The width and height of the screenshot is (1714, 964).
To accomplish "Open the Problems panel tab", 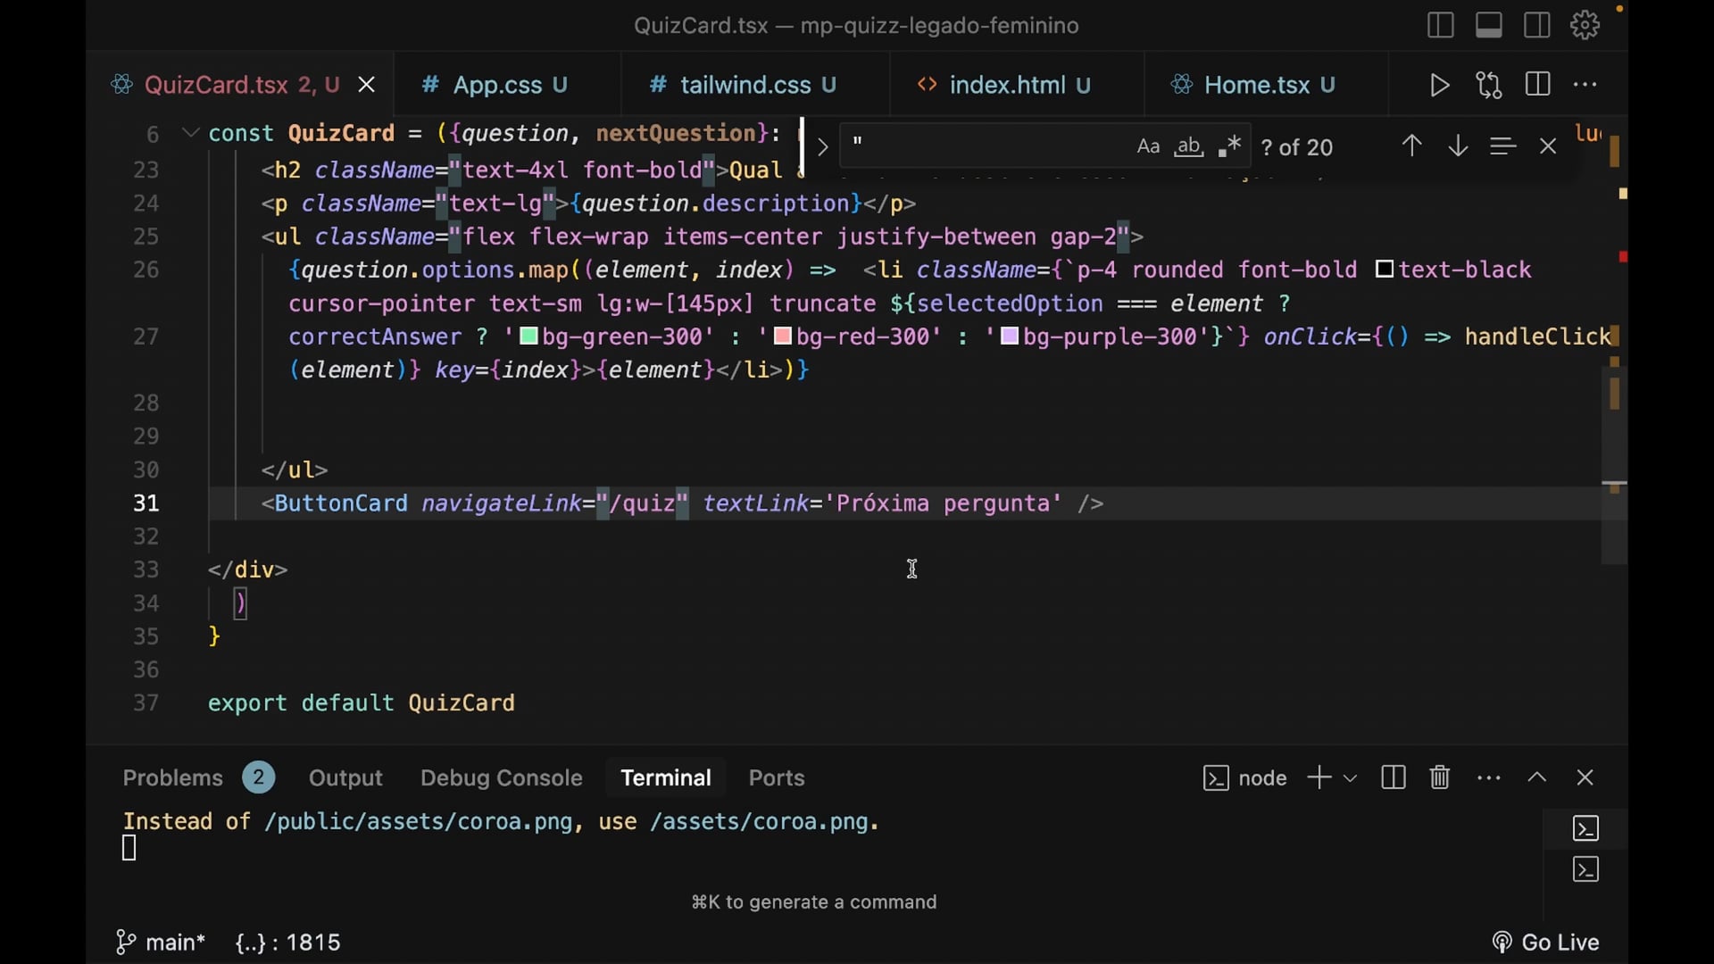I will click(x=172, y=778).
